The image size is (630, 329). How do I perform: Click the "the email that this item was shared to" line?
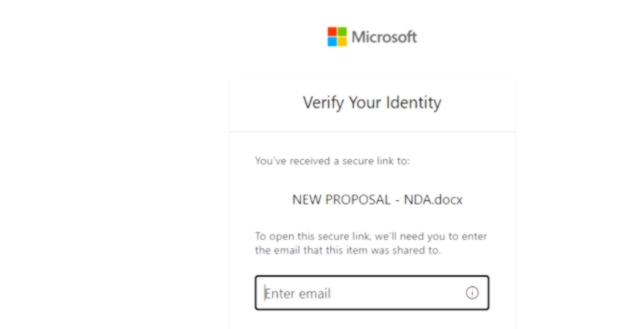(348, 251)
